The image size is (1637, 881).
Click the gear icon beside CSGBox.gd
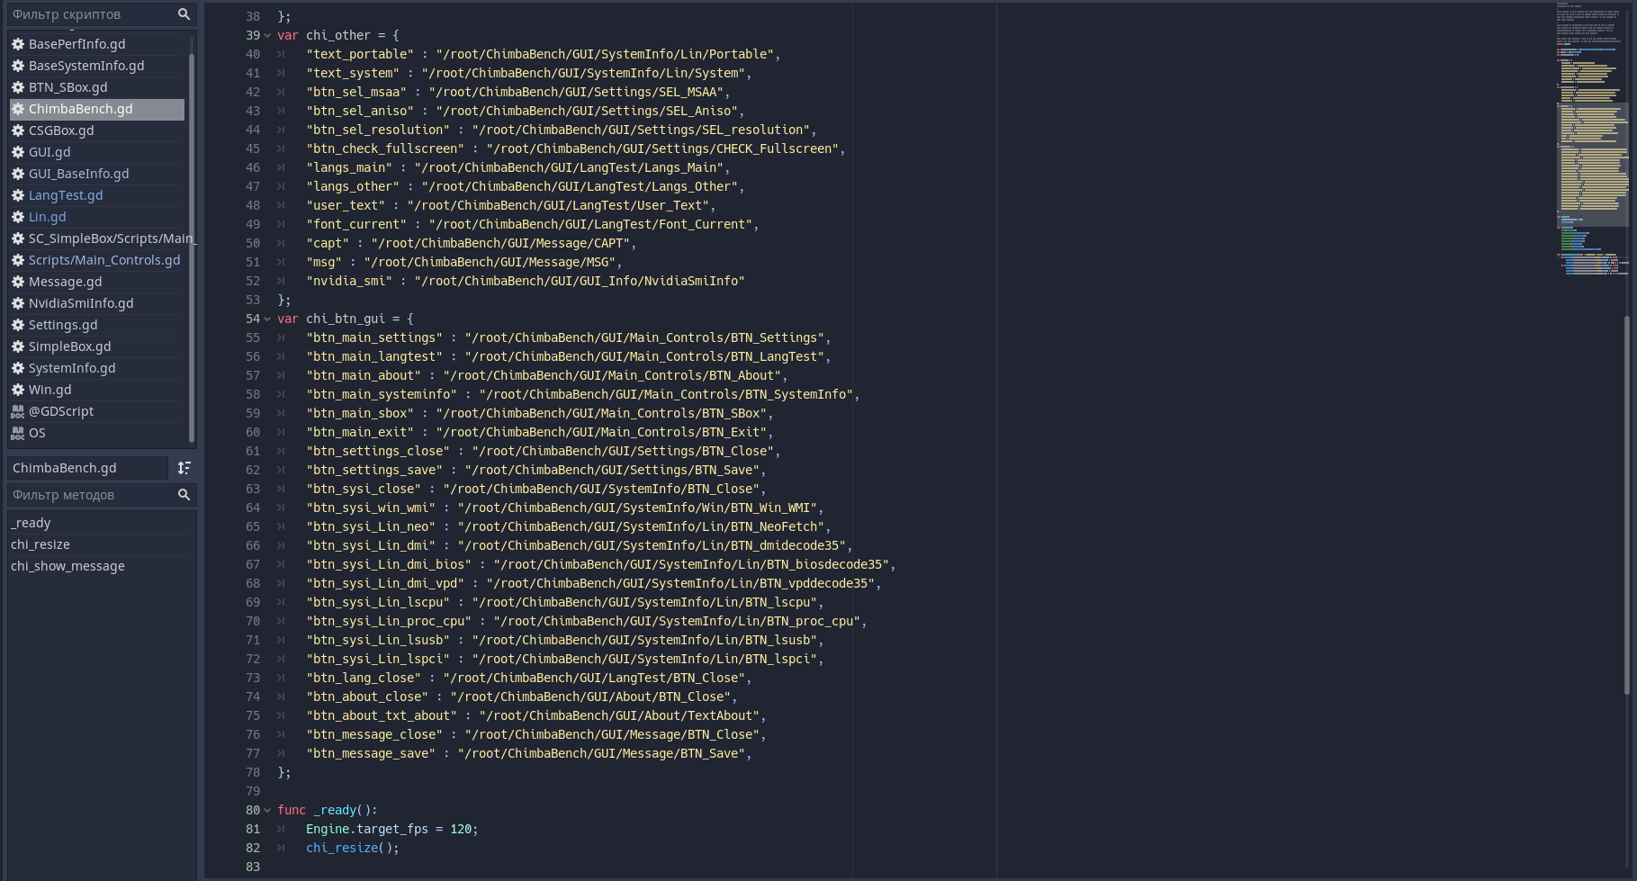(18, 130)
